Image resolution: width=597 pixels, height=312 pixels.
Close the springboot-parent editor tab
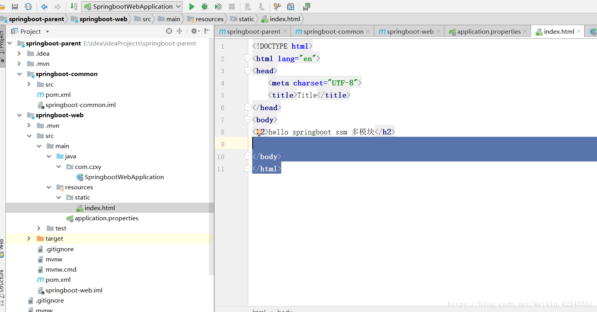[x=285, y=31]
